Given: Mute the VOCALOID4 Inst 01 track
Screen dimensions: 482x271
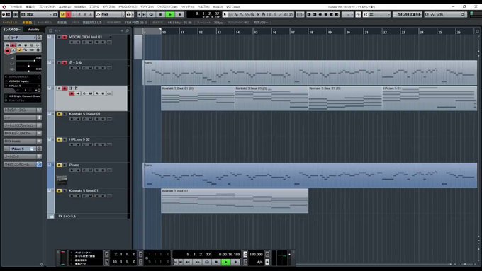Looking at the screenshot, I should coord(59,37).
